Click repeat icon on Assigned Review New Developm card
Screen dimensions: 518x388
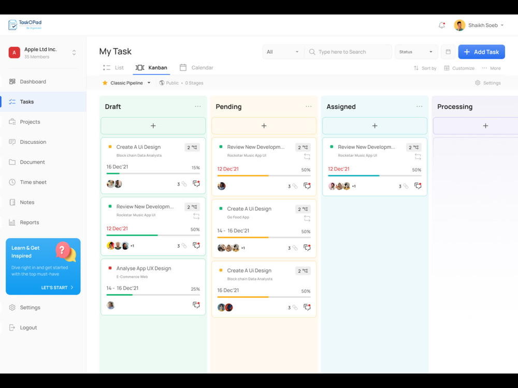[x=418, y=157]
